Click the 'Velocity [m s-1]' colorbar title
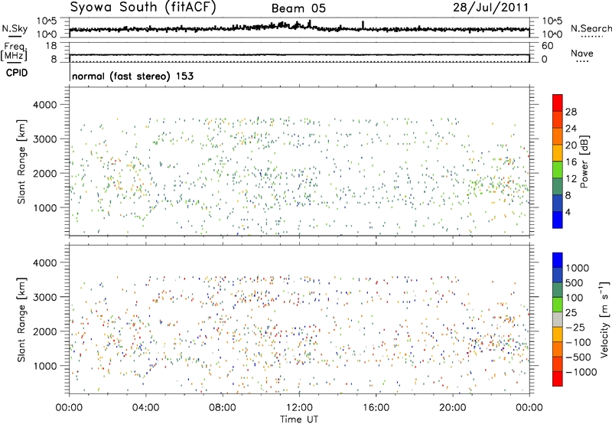This screenshot has width=612, height=424. pyautogui.click(x=604, y=319)
